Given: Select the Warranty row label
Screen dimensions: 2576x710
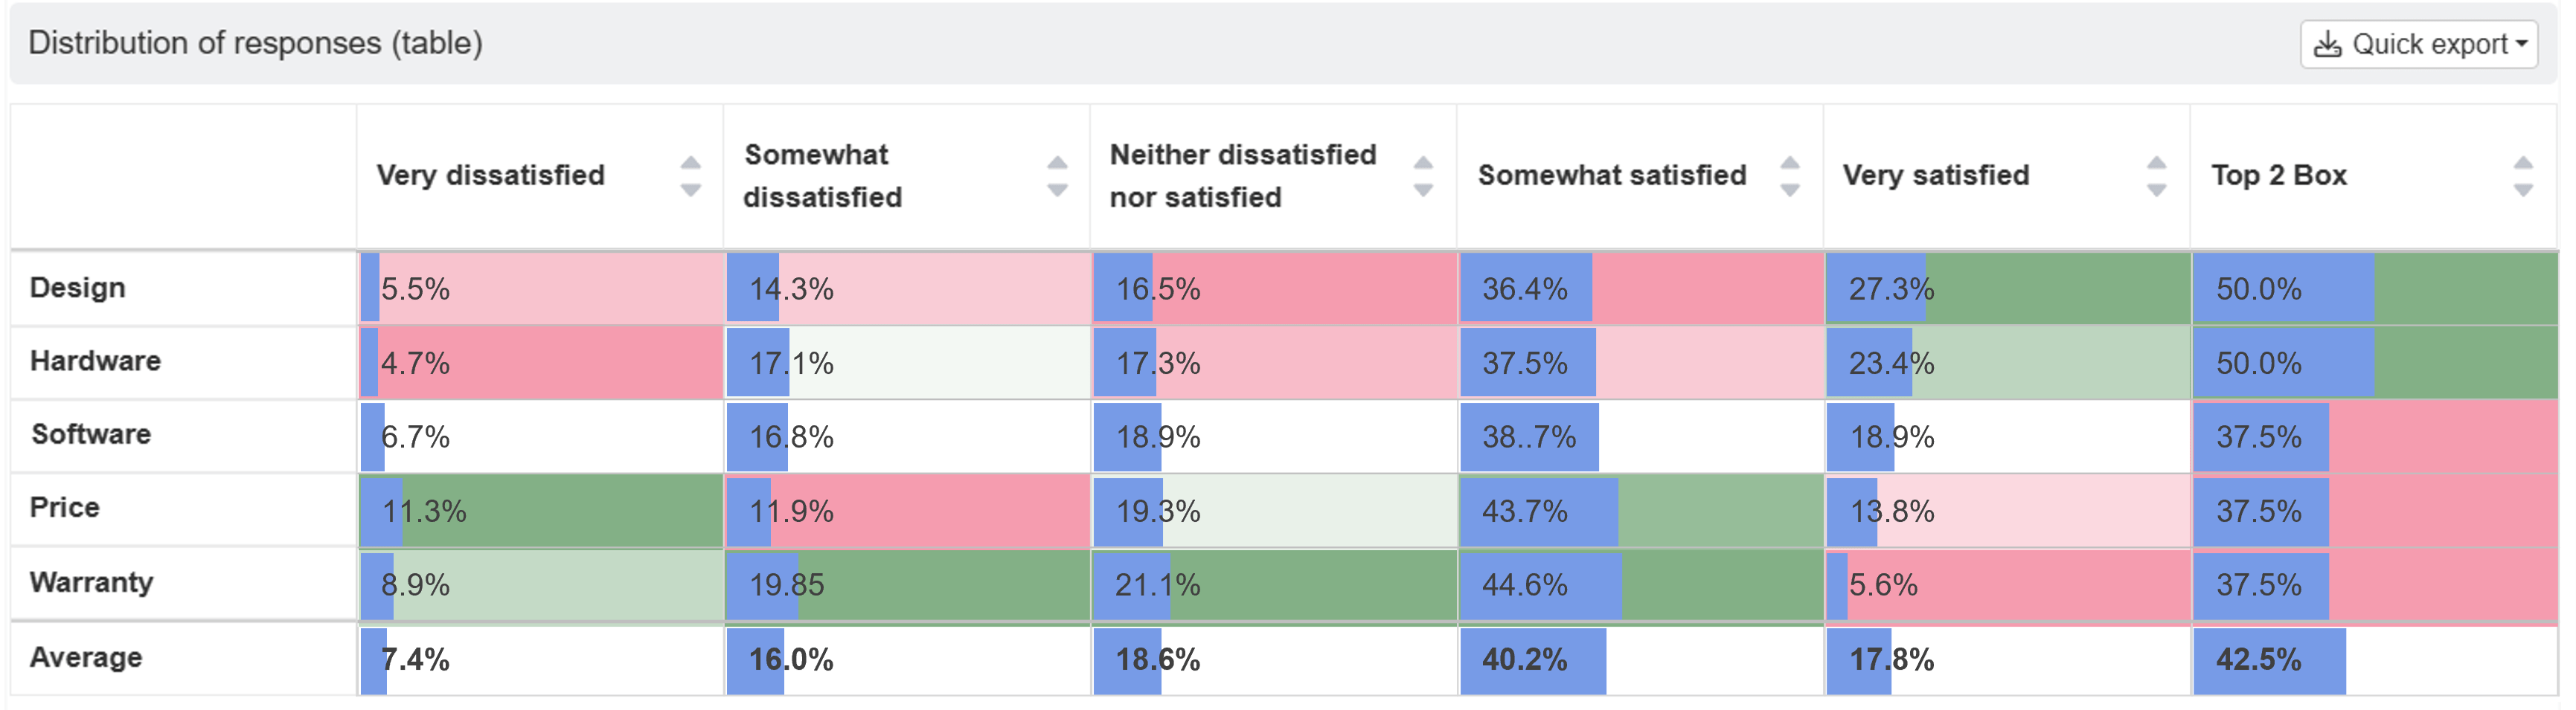Looking at the screenshot, I should pos(91,581).
